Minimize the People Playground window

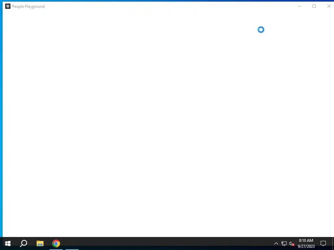tap(299, 7)
